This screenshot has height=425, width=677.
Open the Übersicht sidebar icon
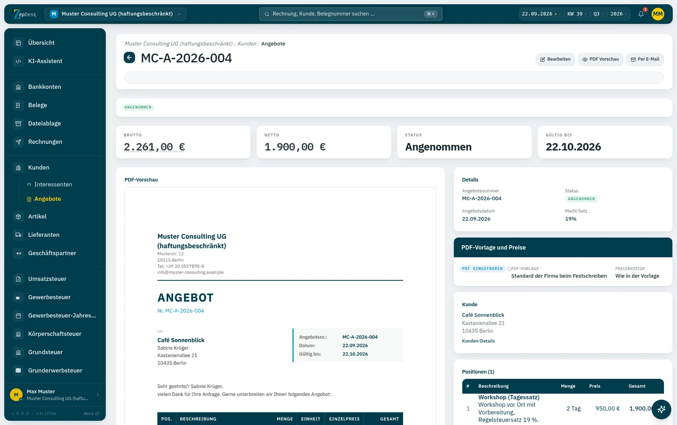pos(18,43)
